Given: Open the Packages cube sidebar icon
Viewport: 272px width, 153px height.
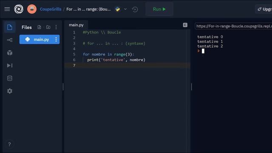Looking at the screenshot, I should pos(10,53).
